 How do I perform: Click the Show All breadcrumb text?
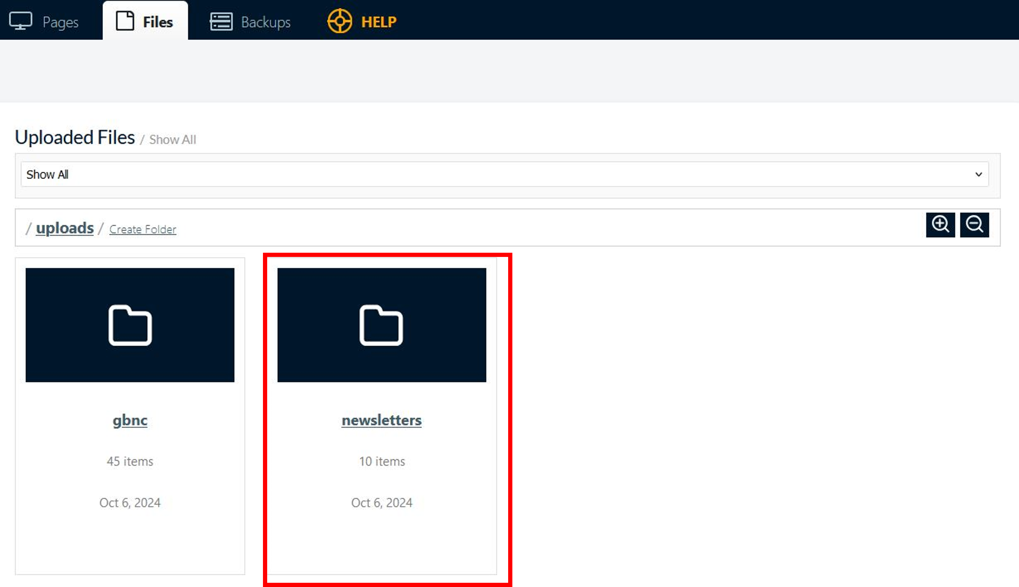[x=172, y=140]
